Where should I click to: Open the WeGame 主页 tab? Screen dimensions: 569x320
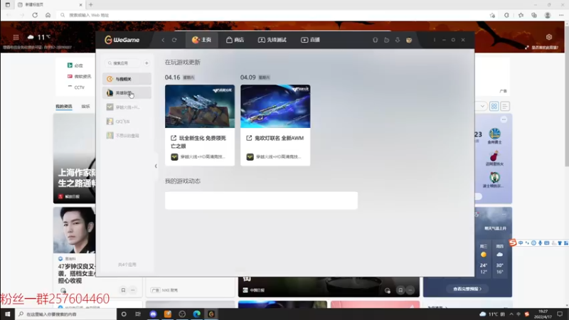tap(202, 40)
